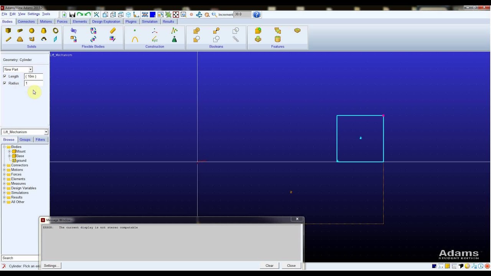Open the Tools menu
The width and height of the screenshot is (491, 276).
46,14
